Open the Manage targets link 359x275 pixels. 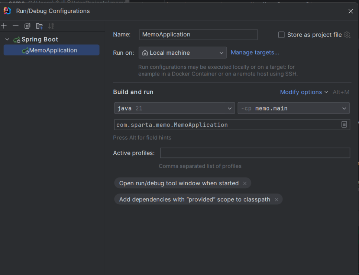tap(255, 52)
